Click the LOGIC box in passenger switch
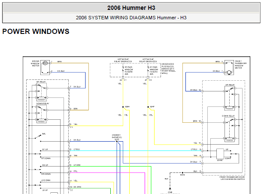 tap(220, 154)
